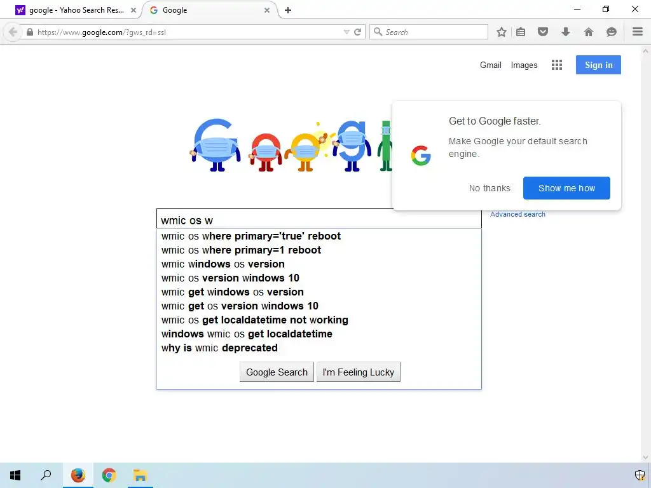Launch Chrome from the taskbar

coord(109,475)
